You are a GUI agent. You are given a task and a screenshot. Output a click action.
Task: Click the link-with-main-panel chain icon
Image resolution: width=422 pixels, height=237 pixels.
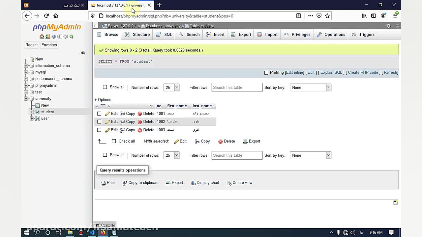point(83,53)
